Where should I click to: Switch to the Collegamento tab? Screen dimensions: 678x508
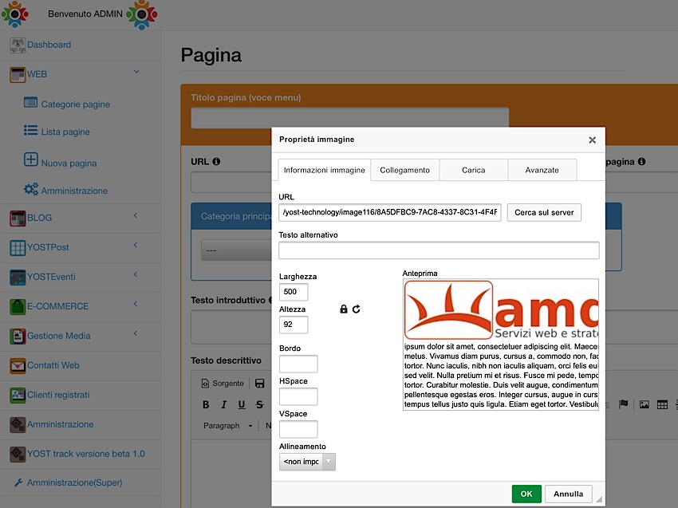coord(404,170)
